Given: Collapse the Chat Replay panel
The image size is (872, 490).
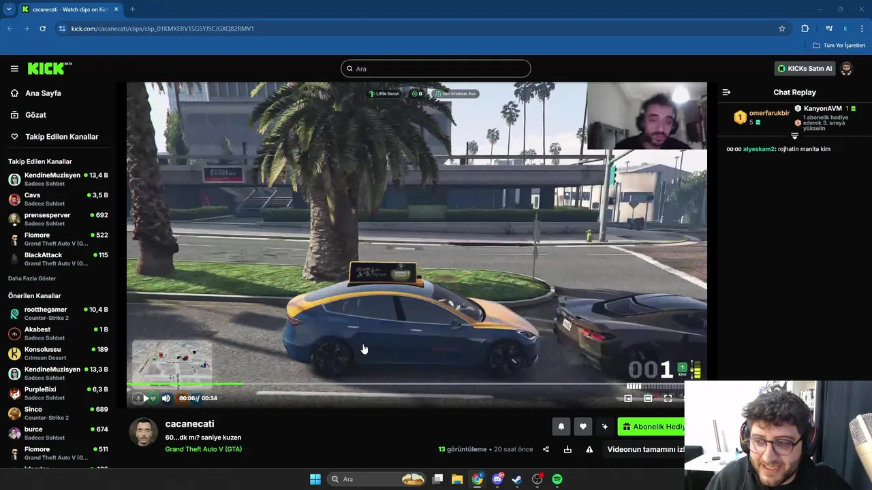Looking at the screenshot, I should pyautogui.click(x=726, y=93).
